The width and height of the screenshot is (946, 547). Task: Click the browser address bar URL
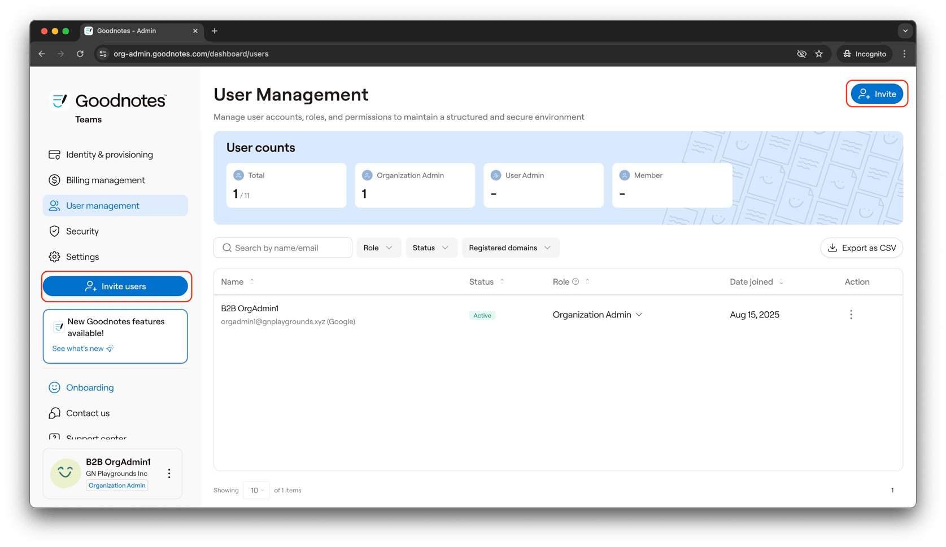[191, 54]
